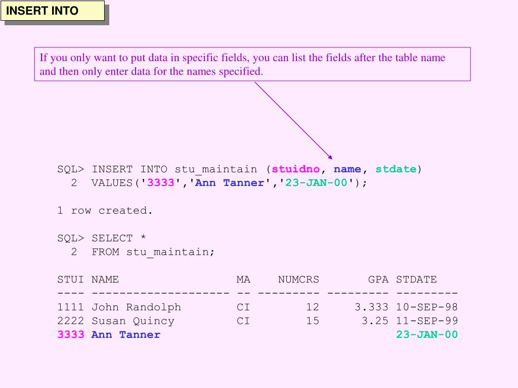Image resolution: width=518 pixels, height=388 pixels.
Task: Click the STDATE column header
Action: point(416,279)
